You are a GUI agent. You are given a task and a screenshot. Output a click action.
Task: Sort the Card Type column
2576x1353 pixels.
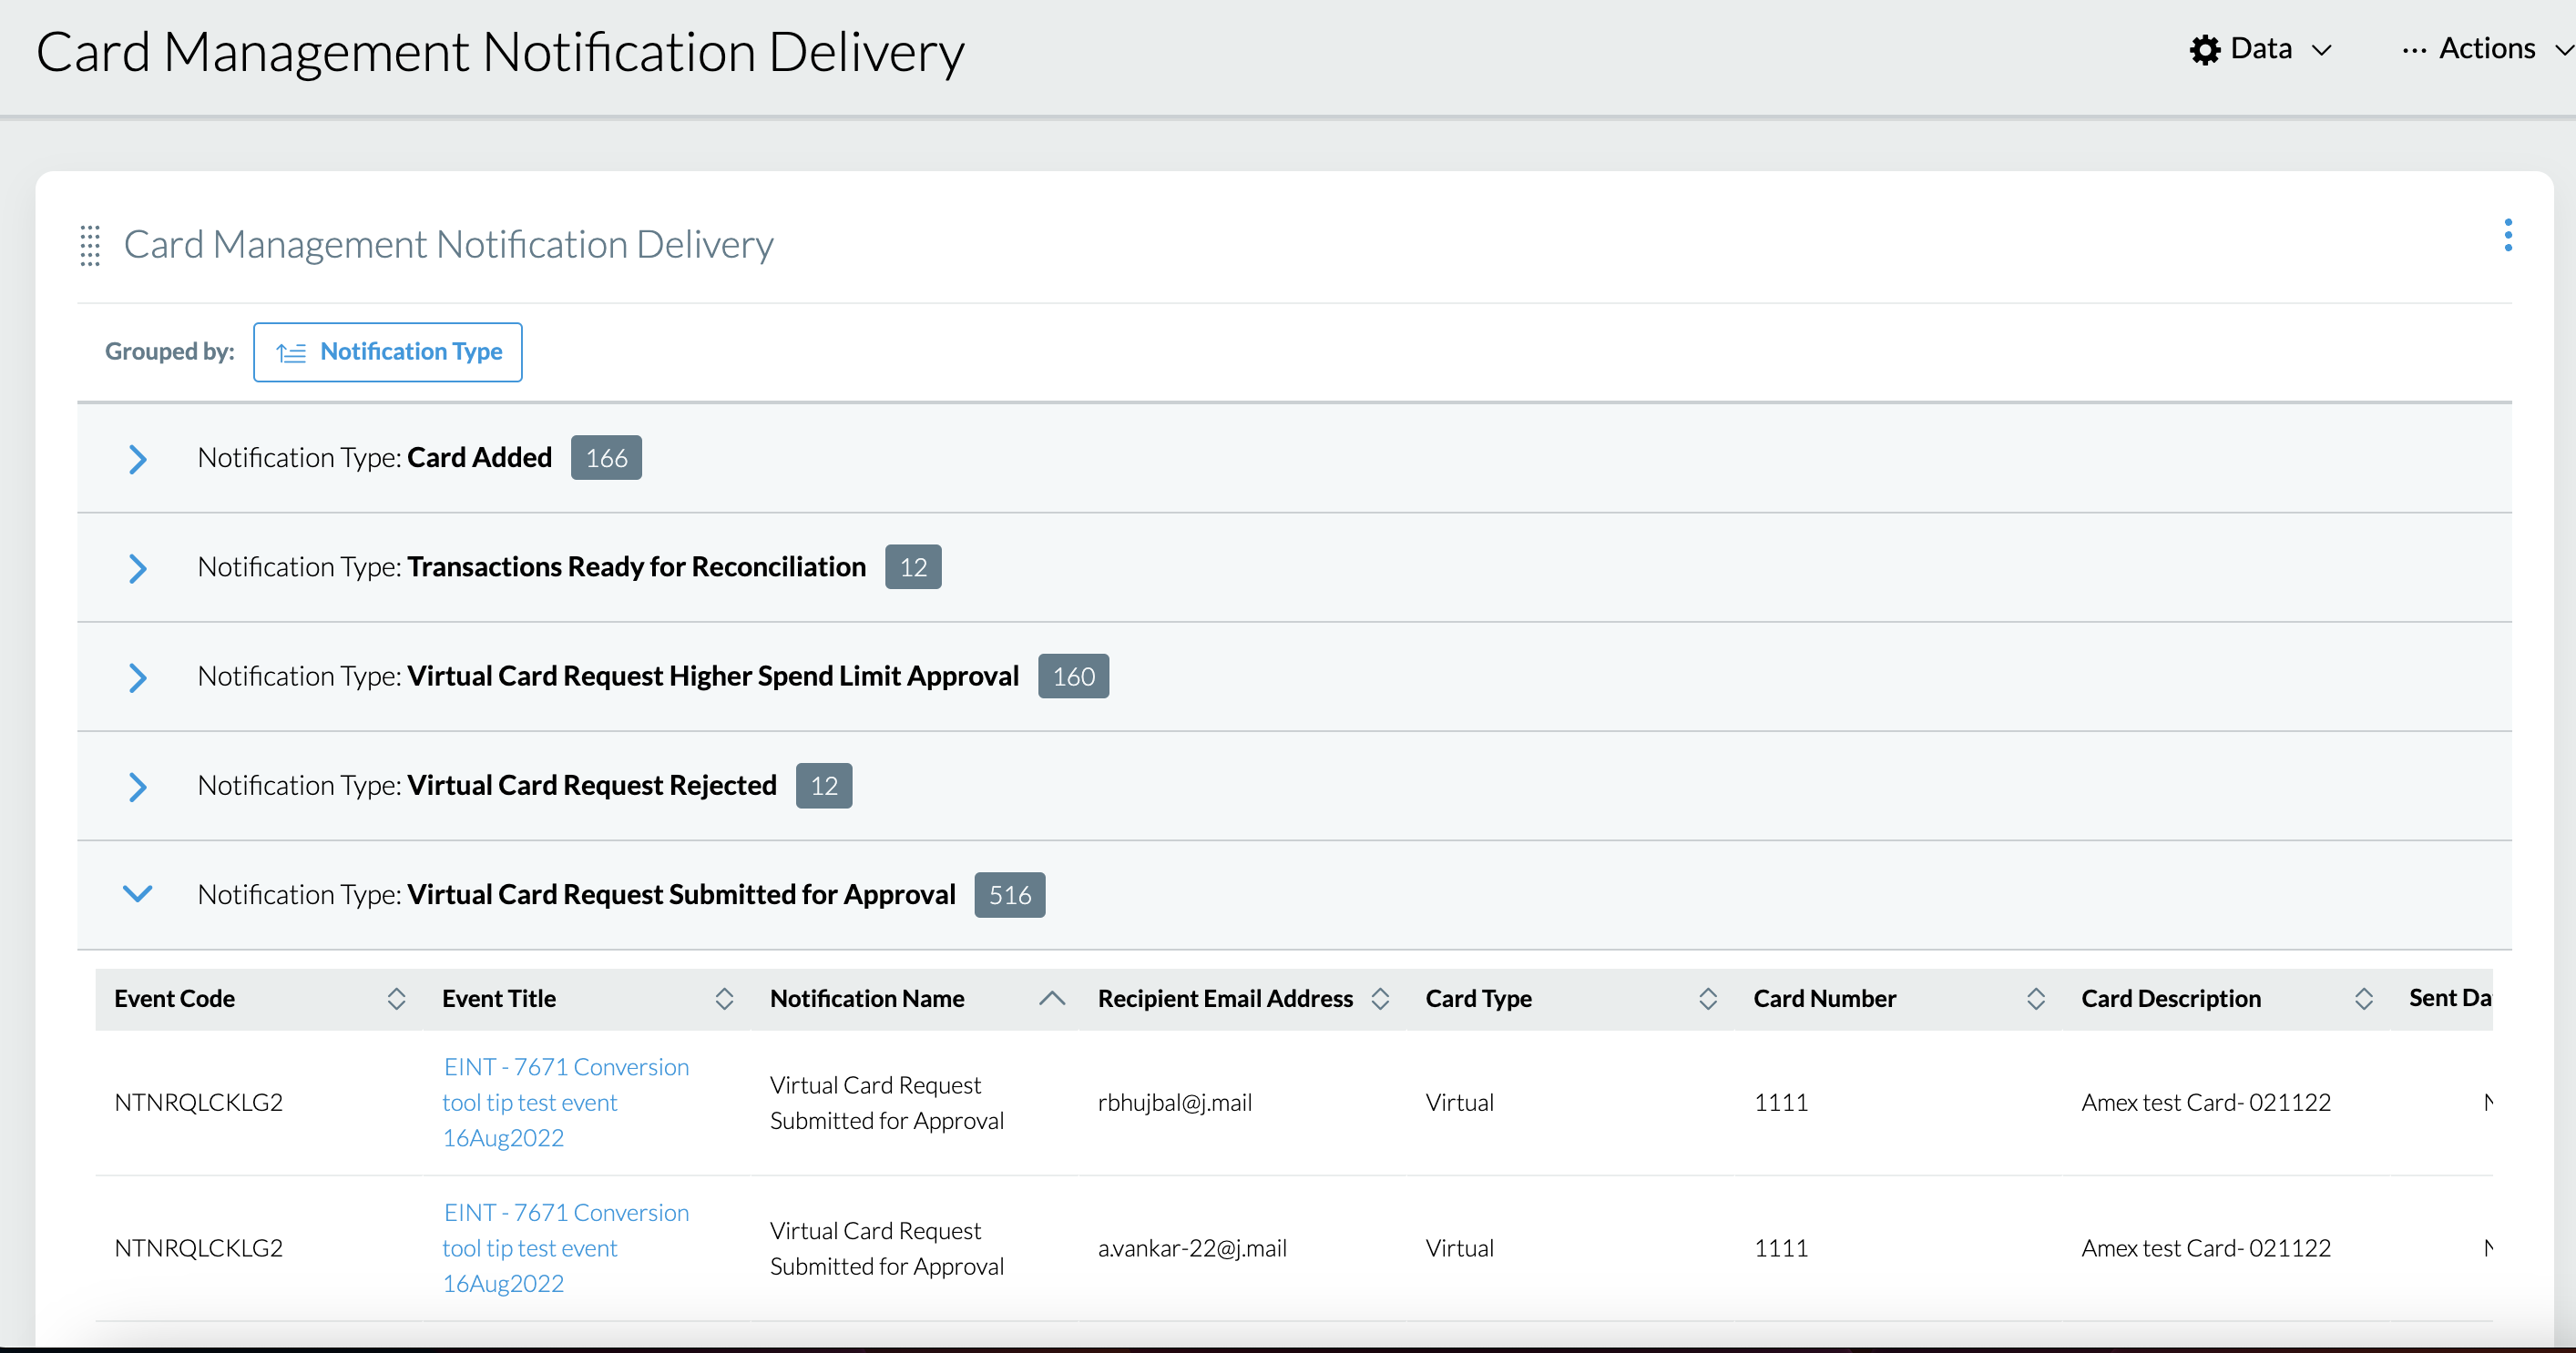pos(1708,998)
